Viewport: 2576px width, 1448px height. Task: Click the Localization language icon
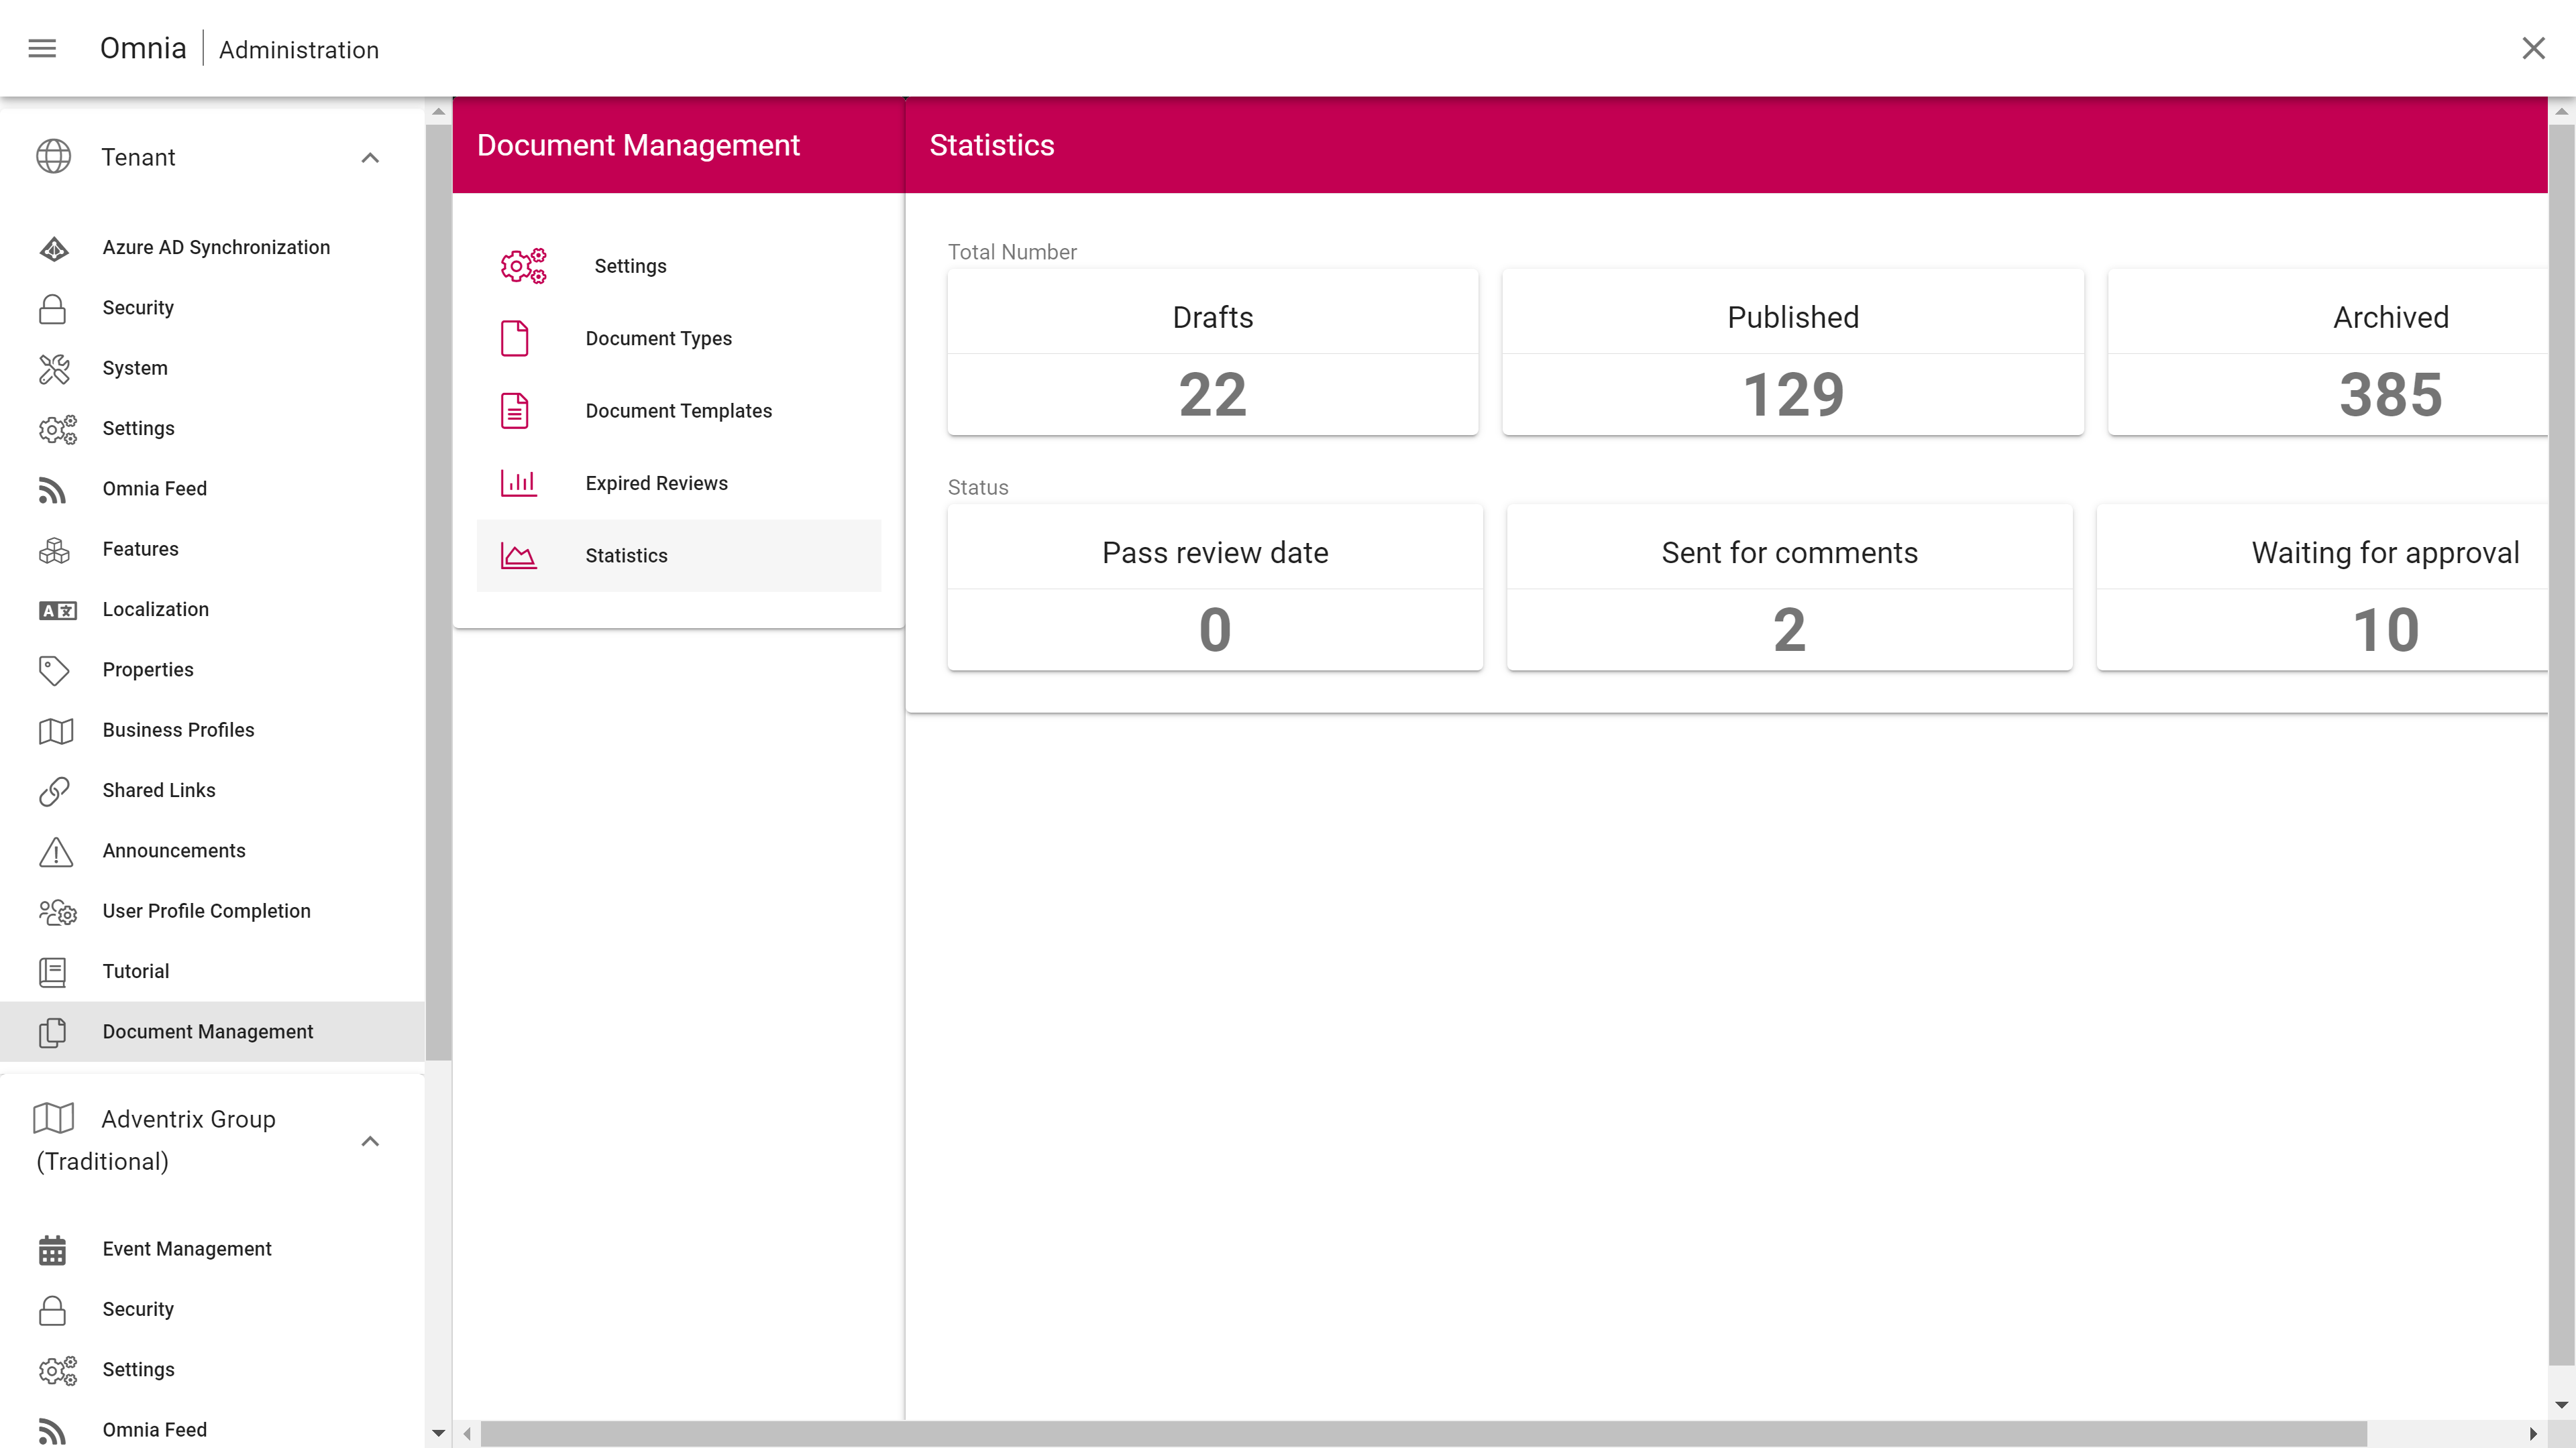tap(57, 611)
